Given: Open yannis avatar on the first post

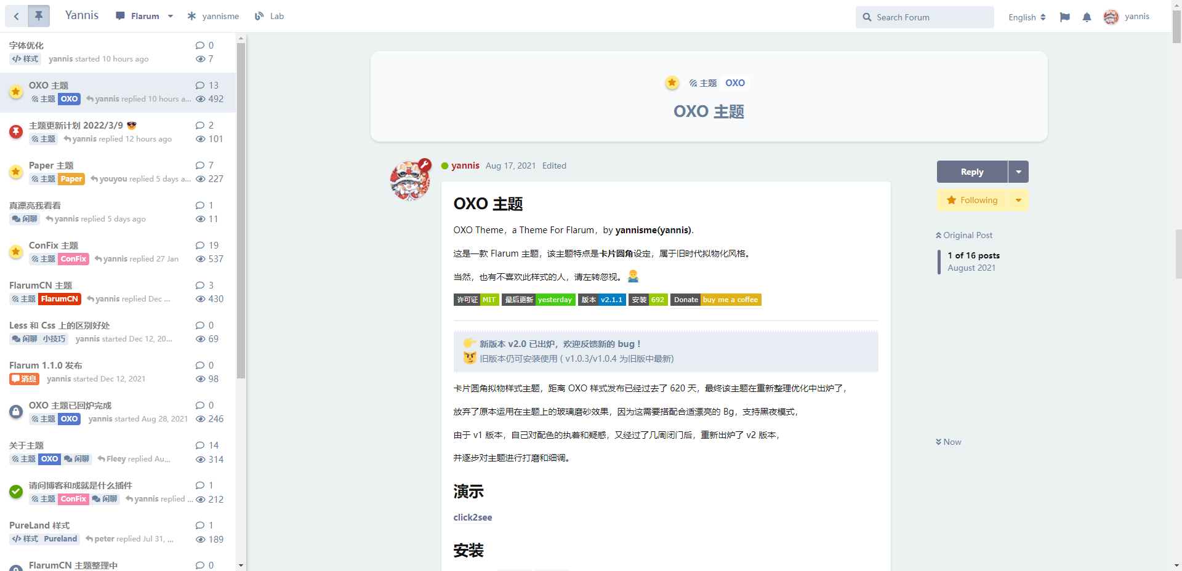Looking at the screenshot, I should click(x=410, y=181).
